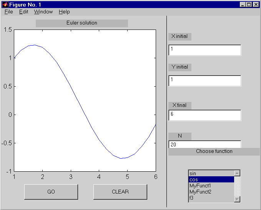Image resolution: width=261 pixels, height=210 pixels.
Task: Open the Help menu
Action: (64, 12)
